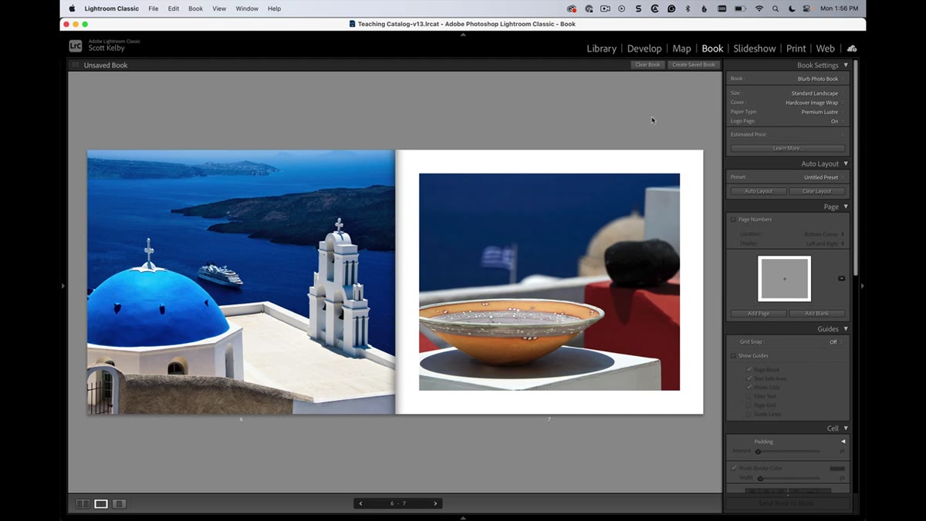
Task: Click Create Saved Book button
Action: tap(694, 65)
